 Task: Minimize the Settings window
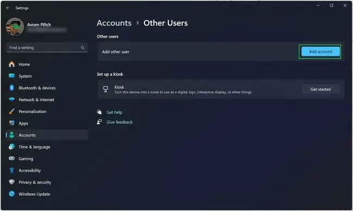pos(318,5)
